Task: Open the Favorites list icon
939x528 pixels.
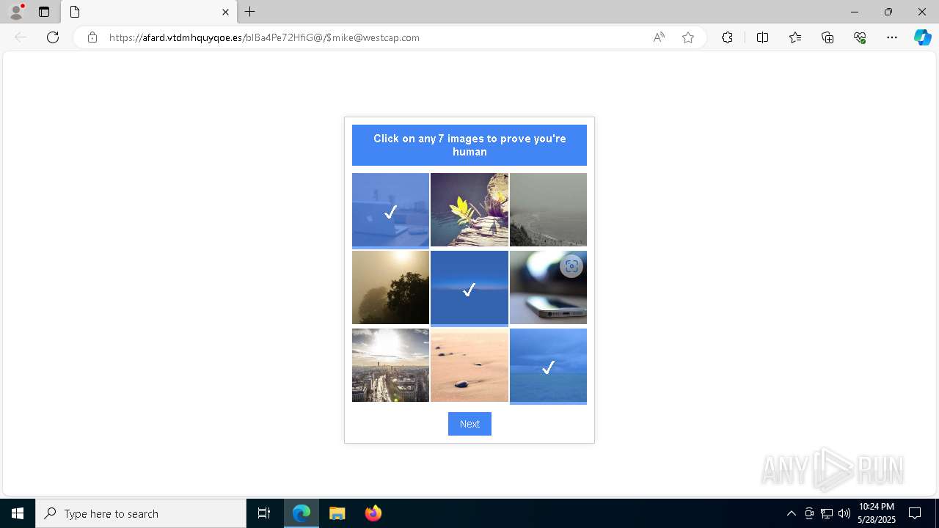Action: 795,37
